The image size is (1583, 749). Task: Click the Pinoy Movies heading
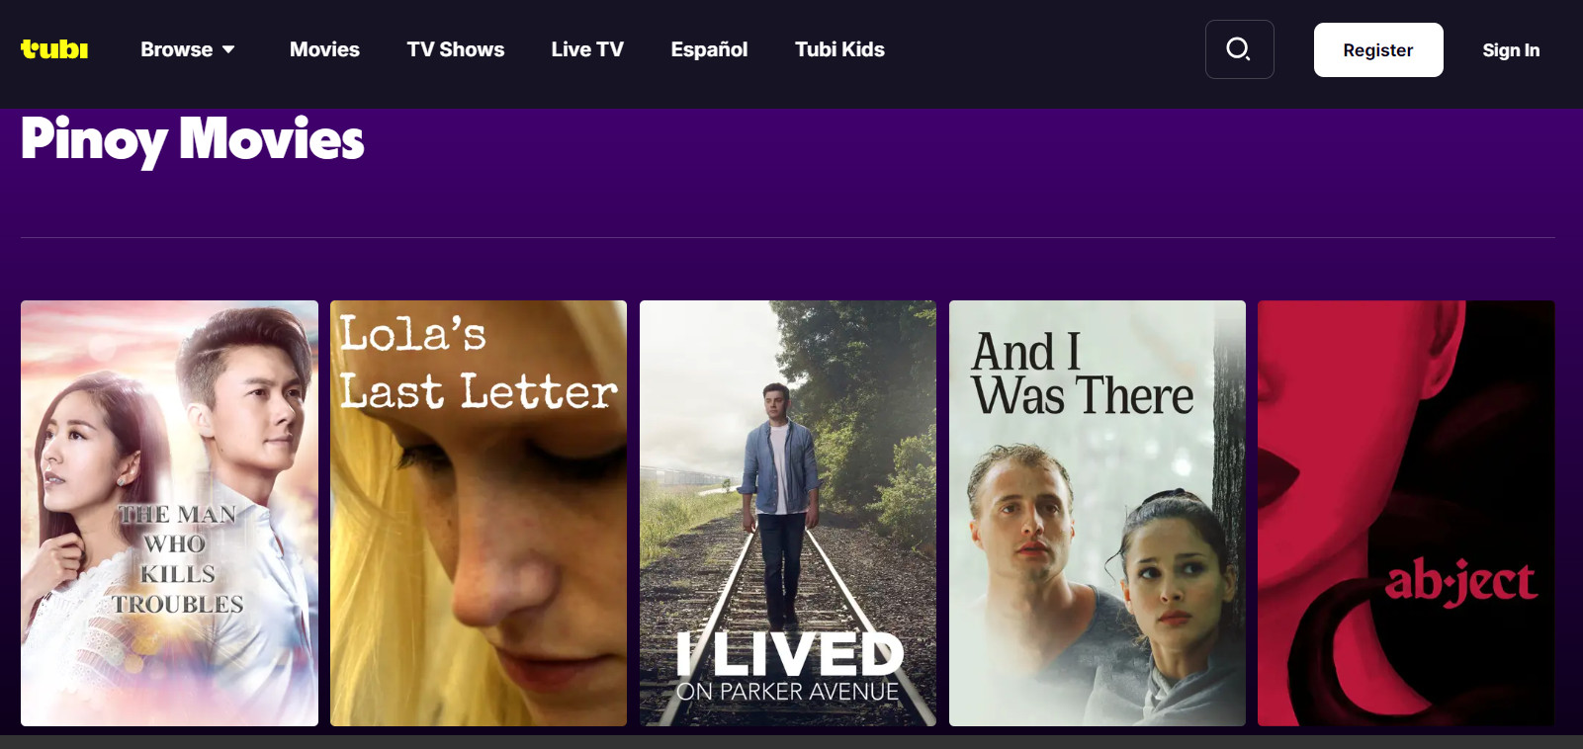193,139
